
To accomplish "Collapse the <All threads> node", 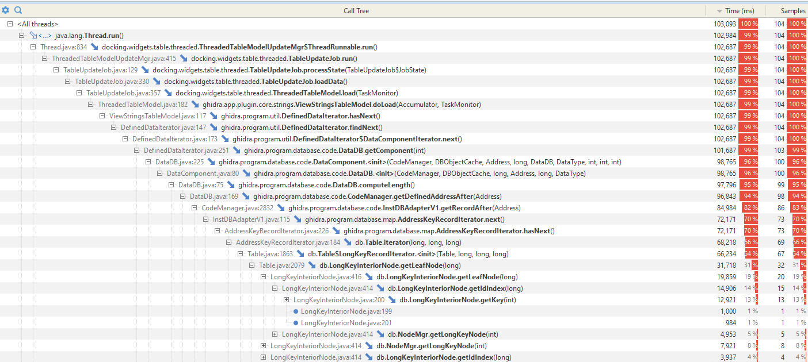I will (10, 24).
